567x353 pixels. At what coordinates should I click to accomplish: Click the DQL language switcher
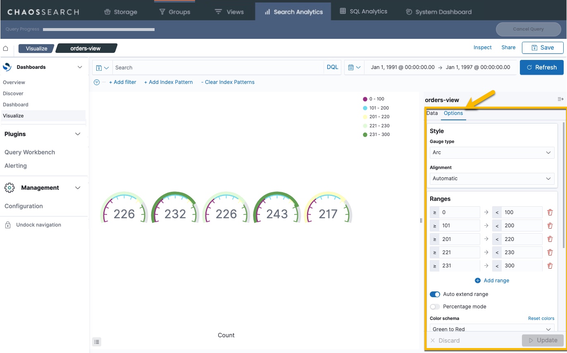332,67
